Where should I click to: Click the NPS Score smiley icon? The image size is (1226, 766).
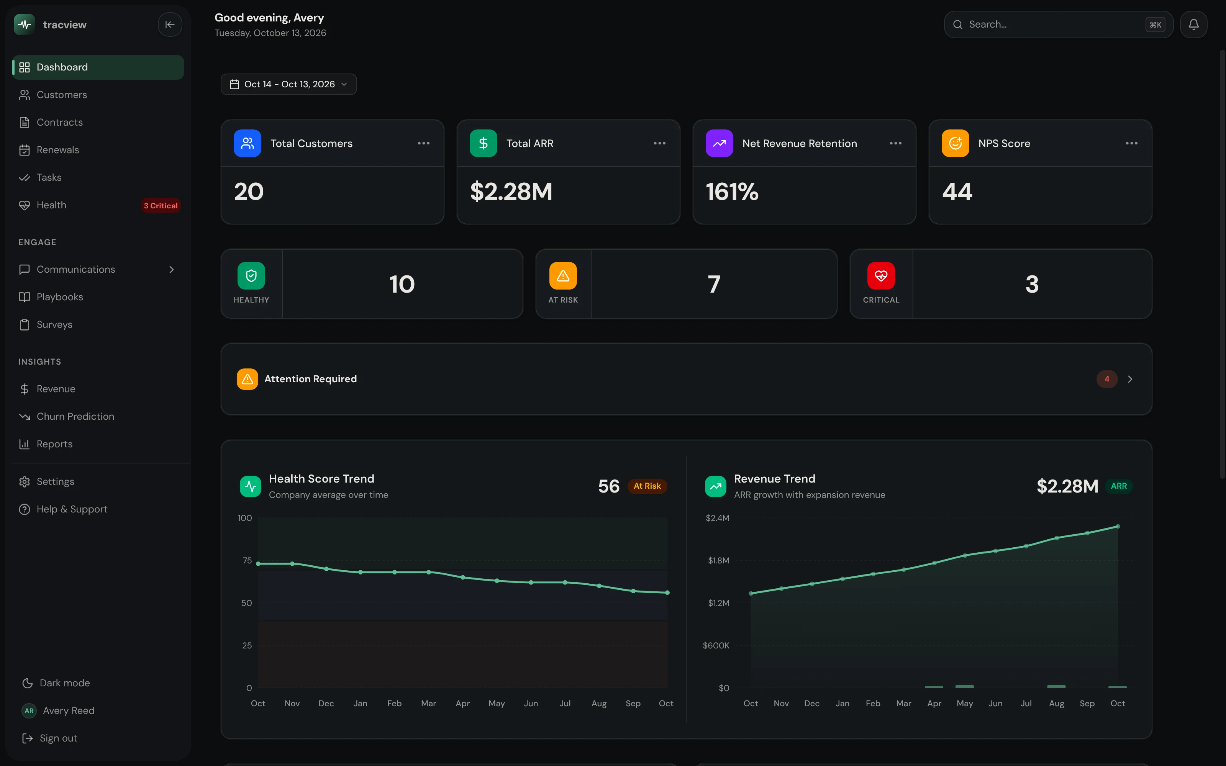[x=956, y=143]
